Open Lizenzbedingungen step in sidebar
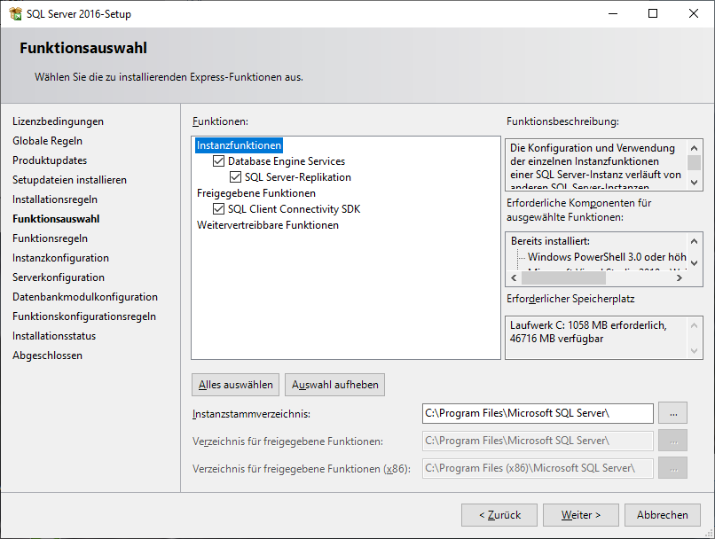 [58, 121]
